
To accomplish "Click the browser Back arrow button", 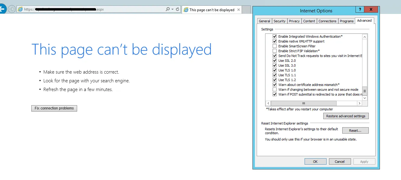I will (x=2, y=9).
